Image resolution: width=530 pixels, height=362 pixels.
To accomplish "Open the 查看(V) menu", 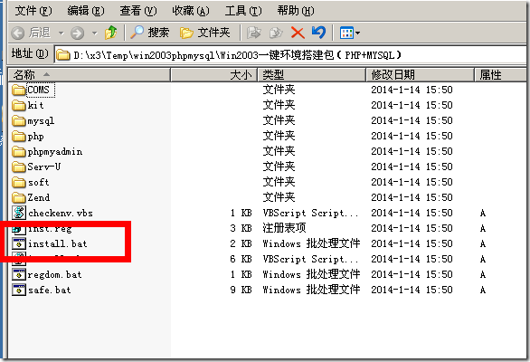I will pyautogui.click(x=138, y=11).
